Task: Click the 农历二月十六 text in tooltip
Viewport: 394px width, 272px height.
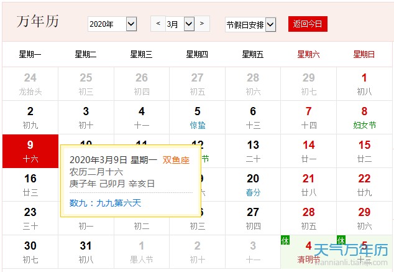Action: (x=96, y=172)
